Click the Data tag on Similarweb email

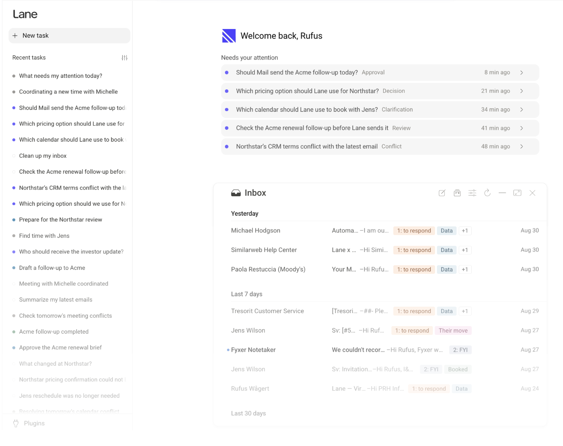447,250
